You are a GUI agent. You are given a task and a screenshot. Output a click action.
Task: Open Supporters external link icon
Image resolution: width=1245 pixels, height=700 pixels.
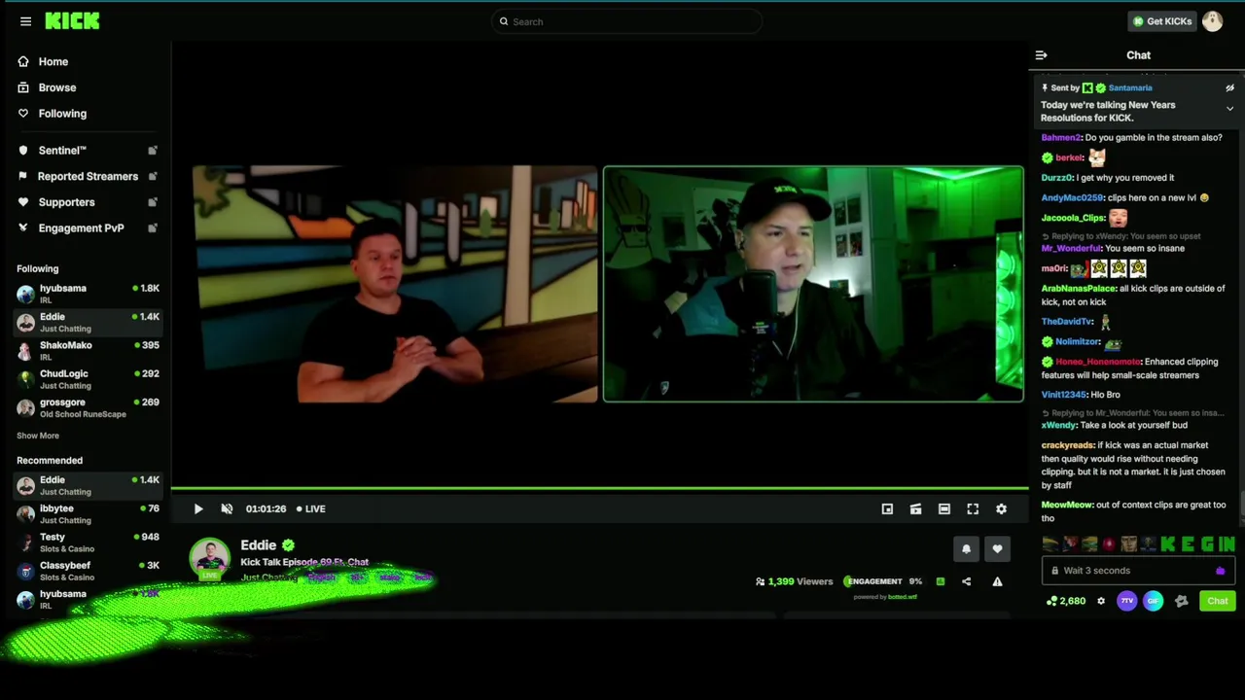click(x=153, y=202)
